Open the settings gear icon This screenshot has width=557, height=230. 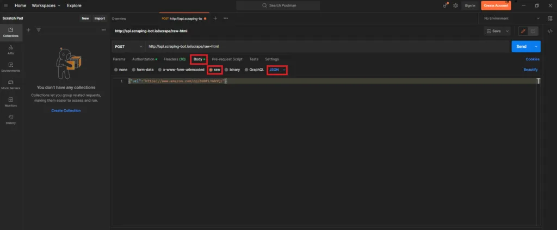point(455,5)
